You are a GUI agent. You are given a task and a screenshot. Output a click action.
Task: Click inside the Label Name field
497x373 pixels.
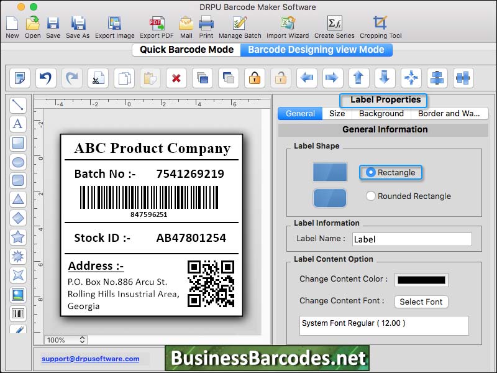pyautogui.click(x=412, y=239)
